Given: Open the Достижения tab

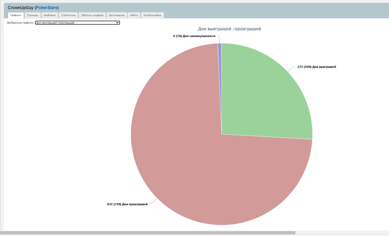Looking at the screenshot, I should 117,15.
